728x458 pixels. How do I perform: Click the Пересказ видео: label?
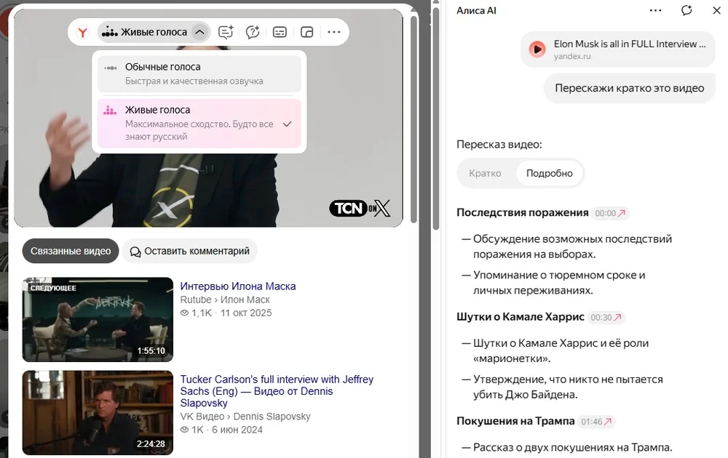click(x=499, y=145)
